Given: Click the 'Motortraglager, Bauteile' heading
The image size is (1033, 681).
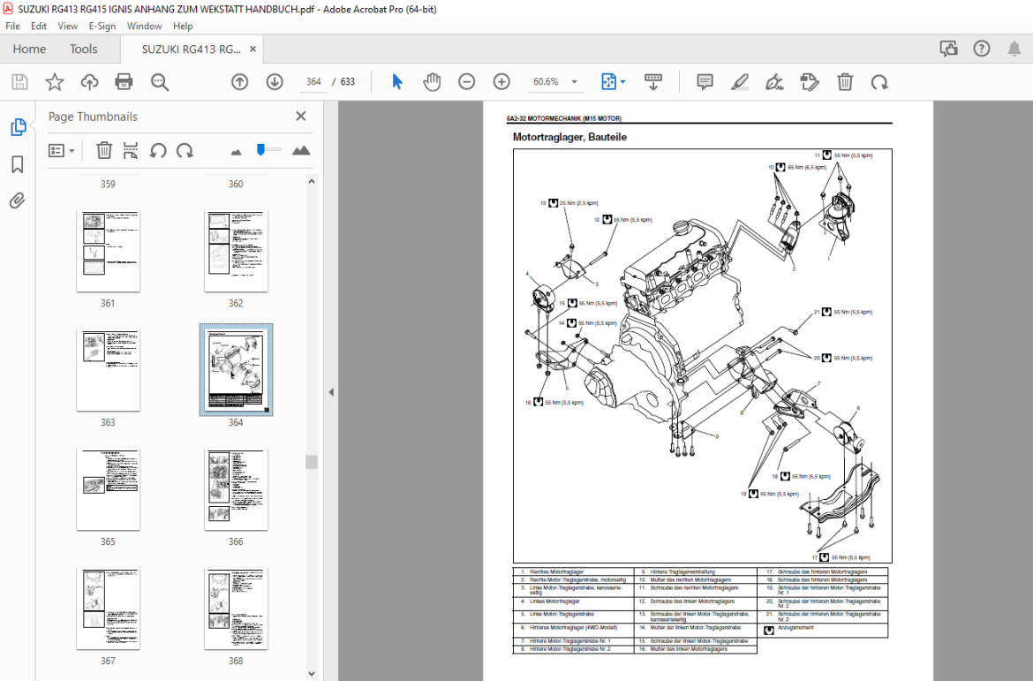Looking at the screenshot, I should 569,137.
